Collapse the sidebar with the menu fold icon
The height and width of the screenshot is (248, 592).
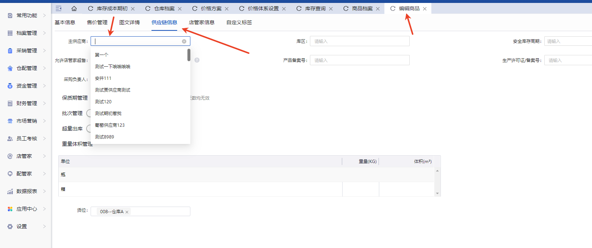59,8
